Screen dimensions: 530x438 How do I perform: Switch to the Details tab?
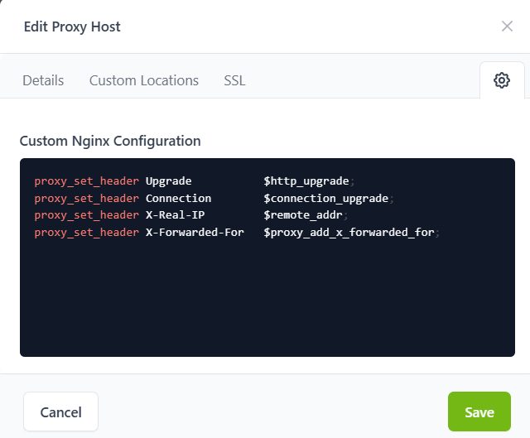click(43, 80)
